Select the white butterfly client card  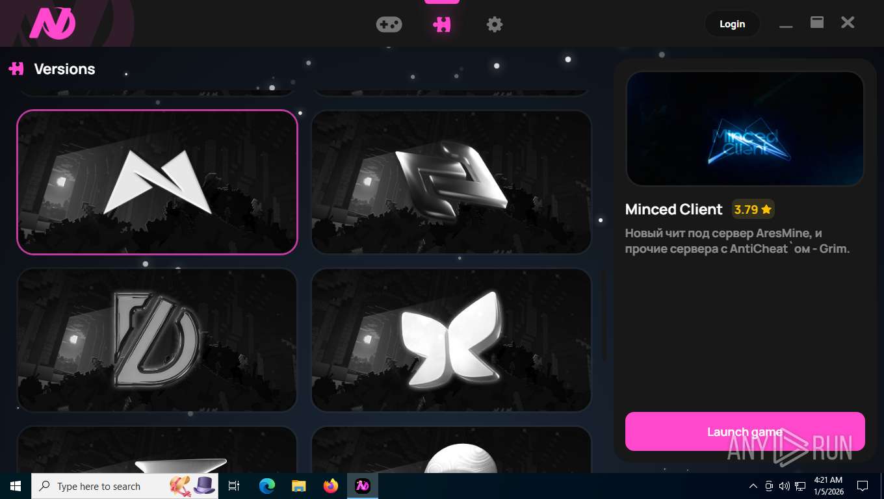(452, 340)
